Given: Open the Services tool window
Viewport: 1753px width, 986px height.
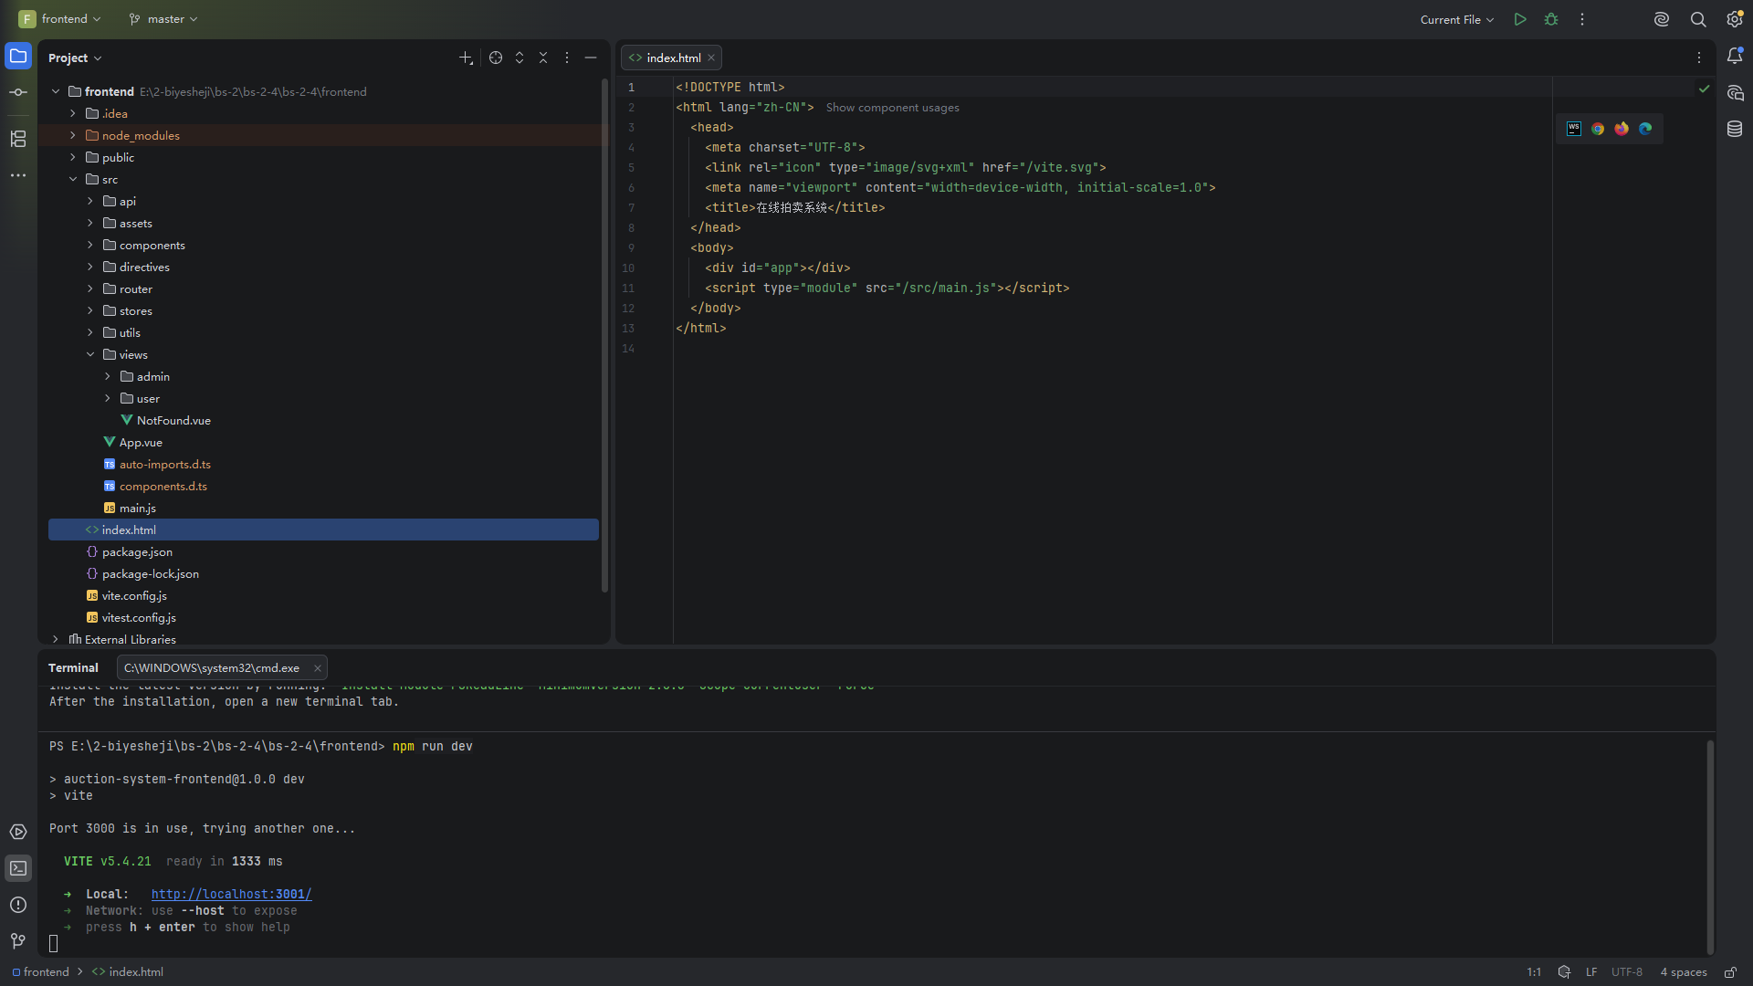Looking at the screenshot, I should point(18,832).
